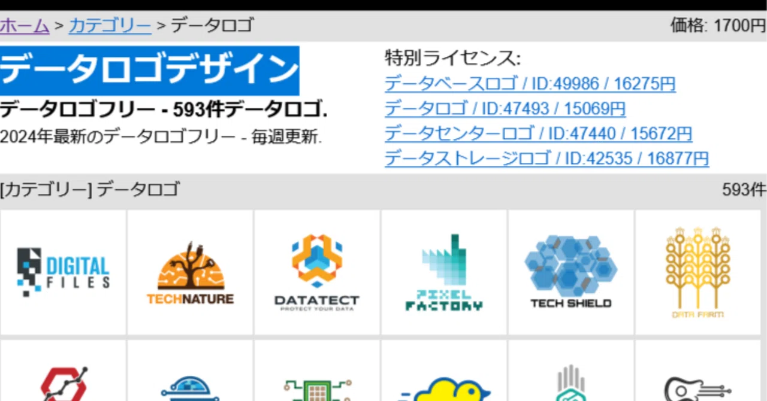Open the yellow duck cloud logo
This screenshot has width=767, height=401.
click(x=444, y=370)
